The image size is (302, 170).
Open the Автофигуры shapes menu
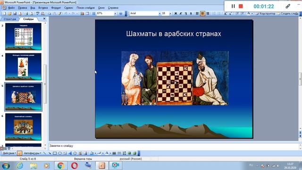click(32, 153)
